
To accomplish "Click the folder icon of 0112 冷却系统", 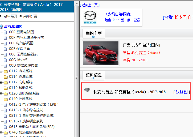I will click(x=6, y=71).
